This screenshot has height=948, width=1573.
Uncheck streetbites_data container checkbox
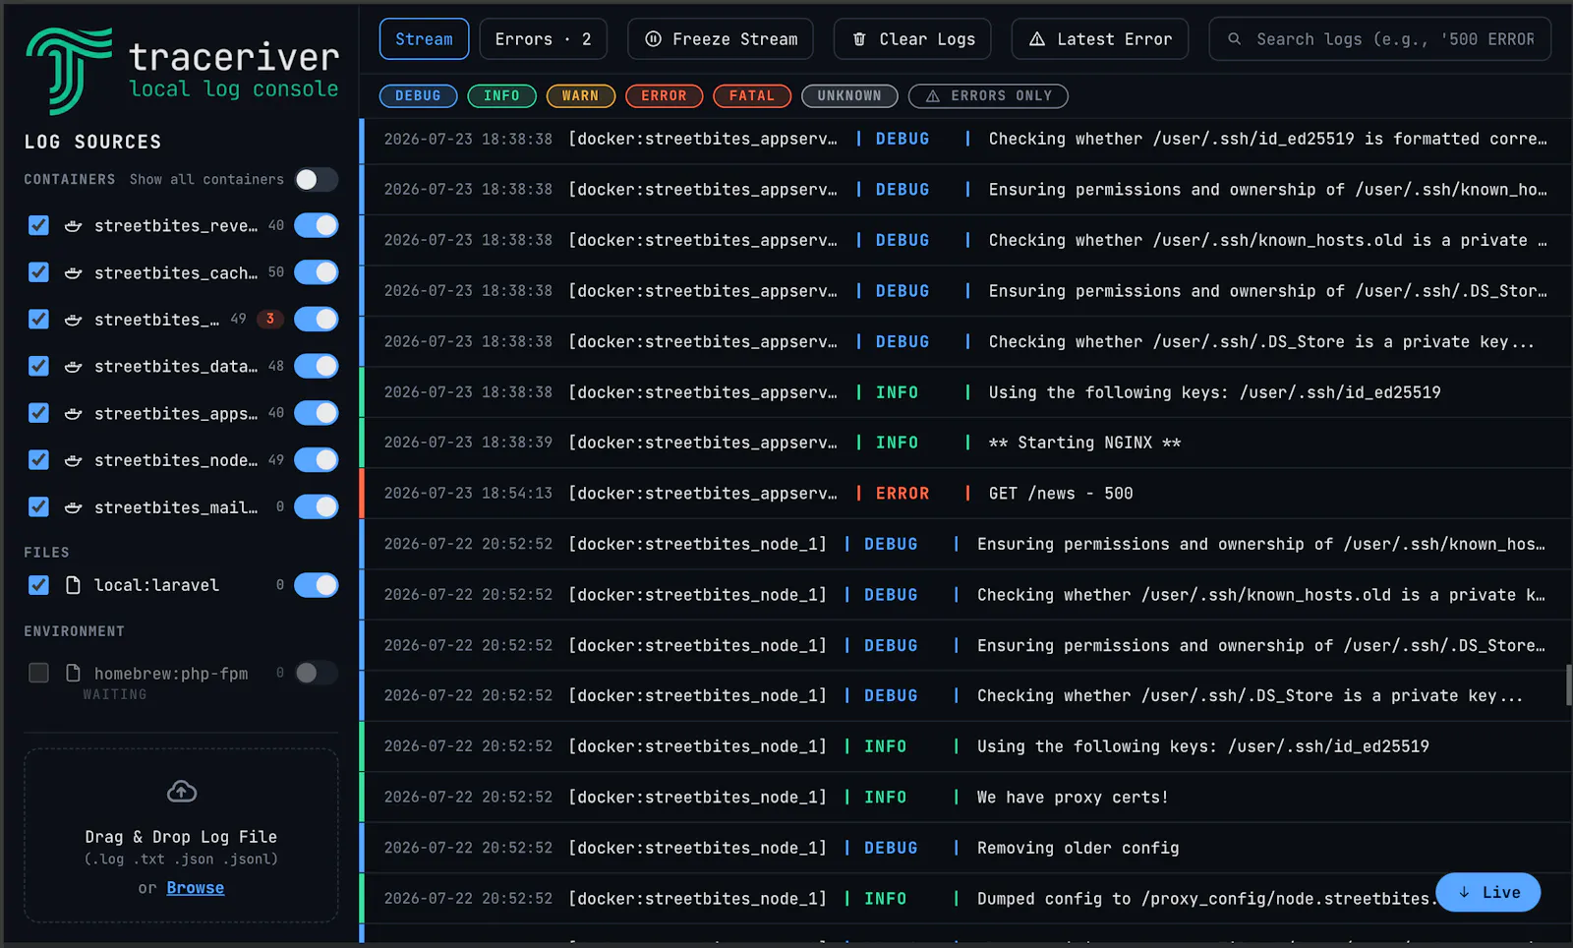click(x=38, y=366)
